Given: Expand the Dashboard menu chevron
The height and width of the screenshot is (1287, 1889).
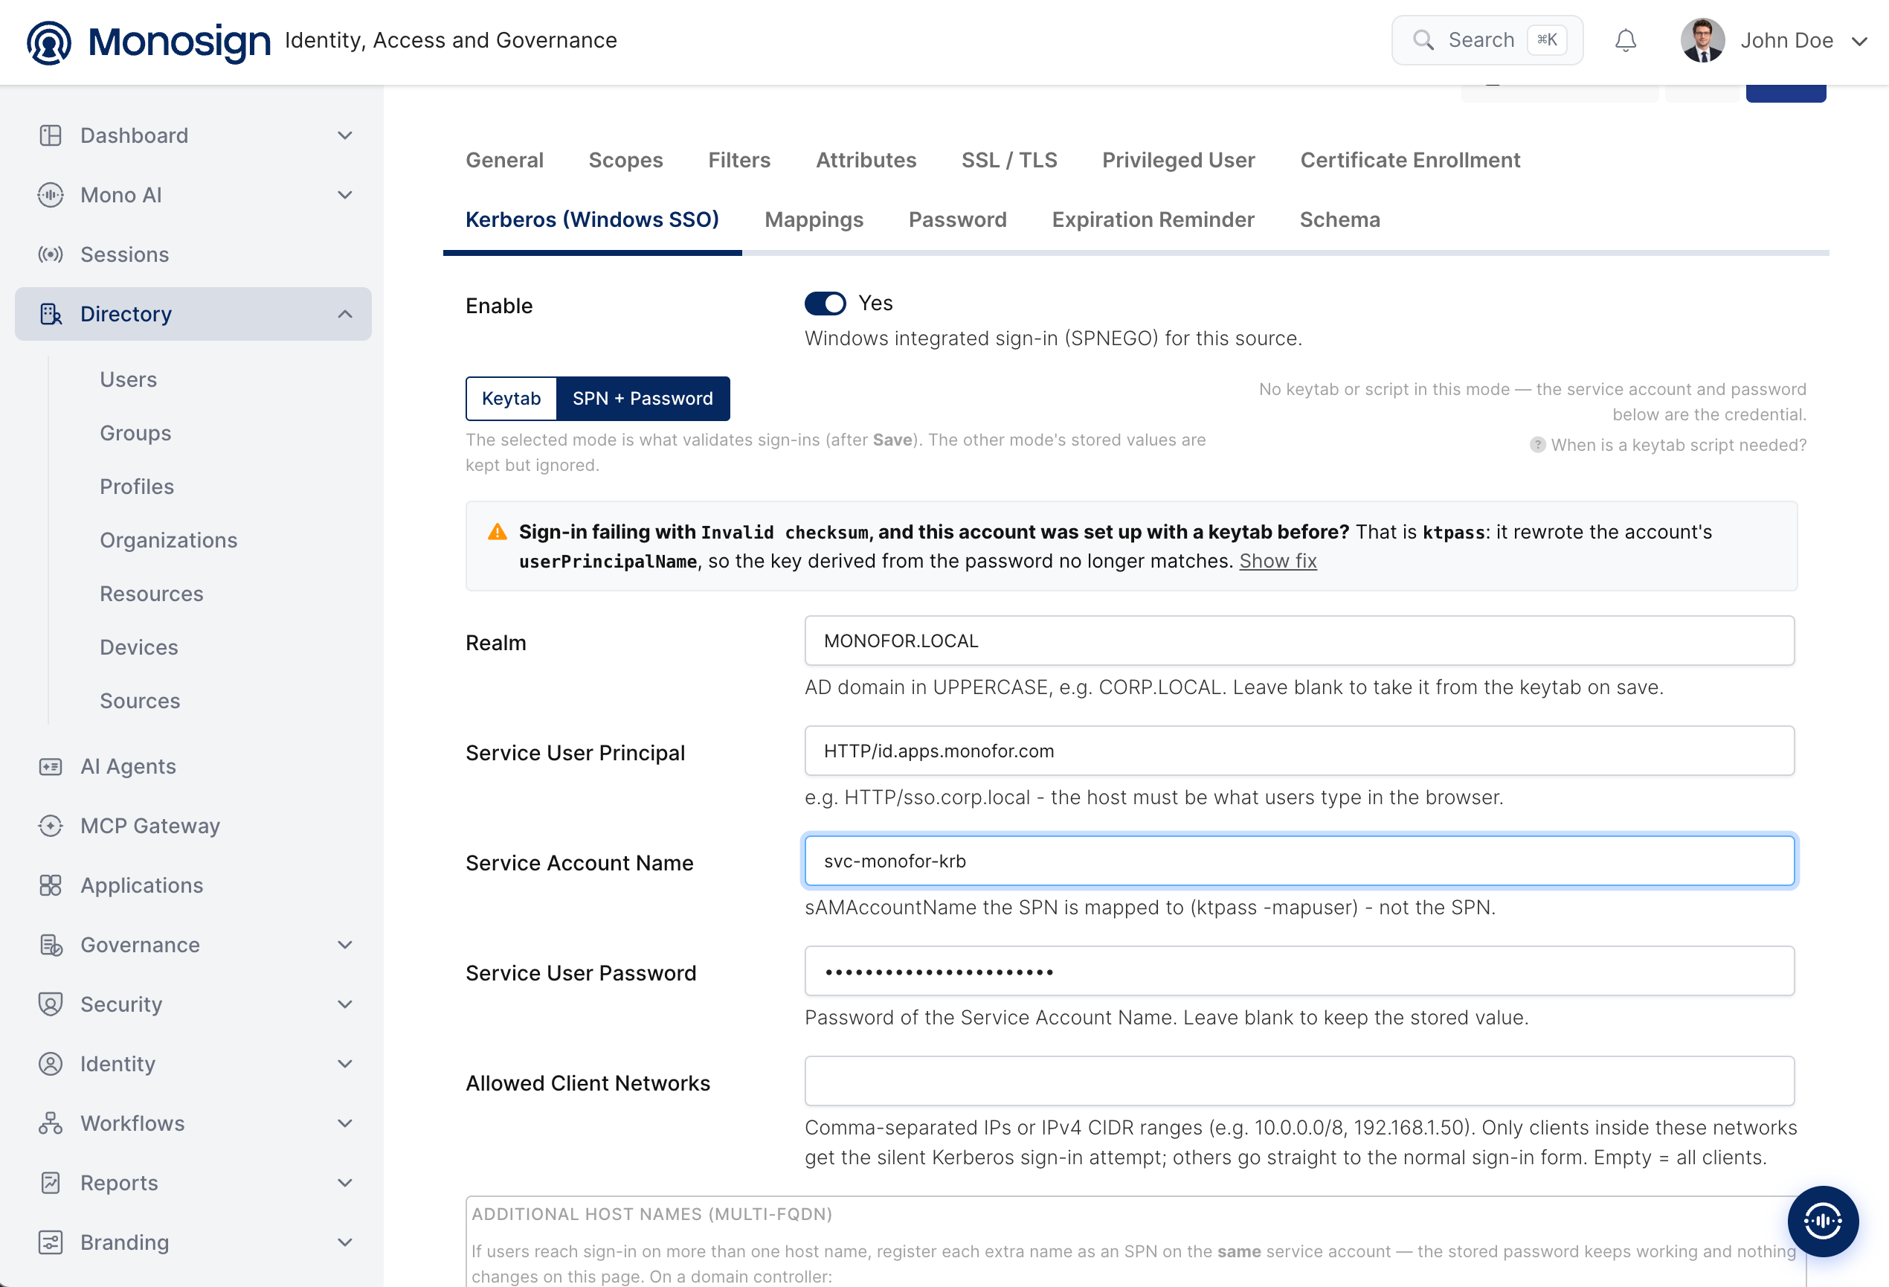Looking at the screenshot, I should 344,135.
